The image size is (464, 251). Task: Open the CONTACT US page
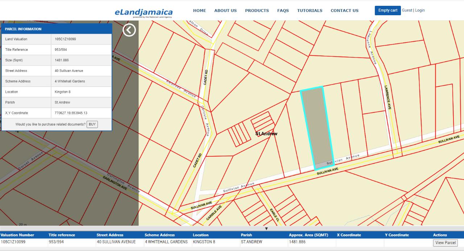(344, 11)
